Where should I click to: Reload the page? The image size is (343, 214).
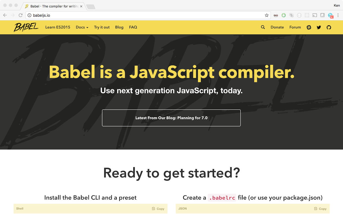coord(21,15)
